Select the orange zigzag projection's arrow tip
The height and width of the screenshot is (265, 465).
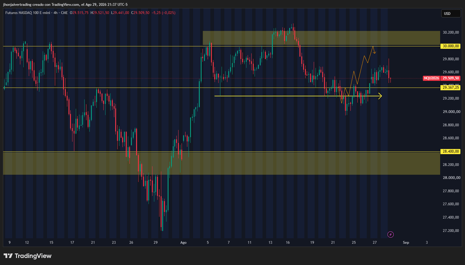pos(375,52)
